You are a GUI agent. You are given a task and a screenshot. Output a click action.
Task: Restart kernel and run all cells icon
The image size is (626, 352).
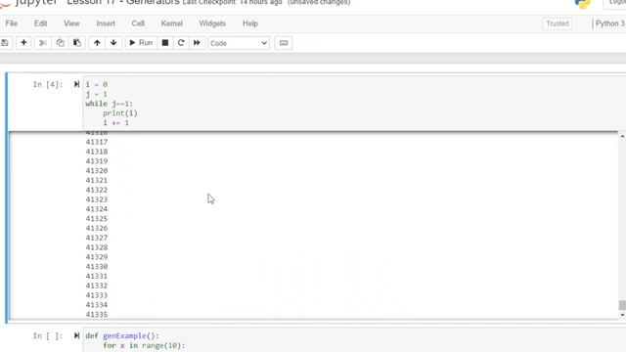coord(197,43)
